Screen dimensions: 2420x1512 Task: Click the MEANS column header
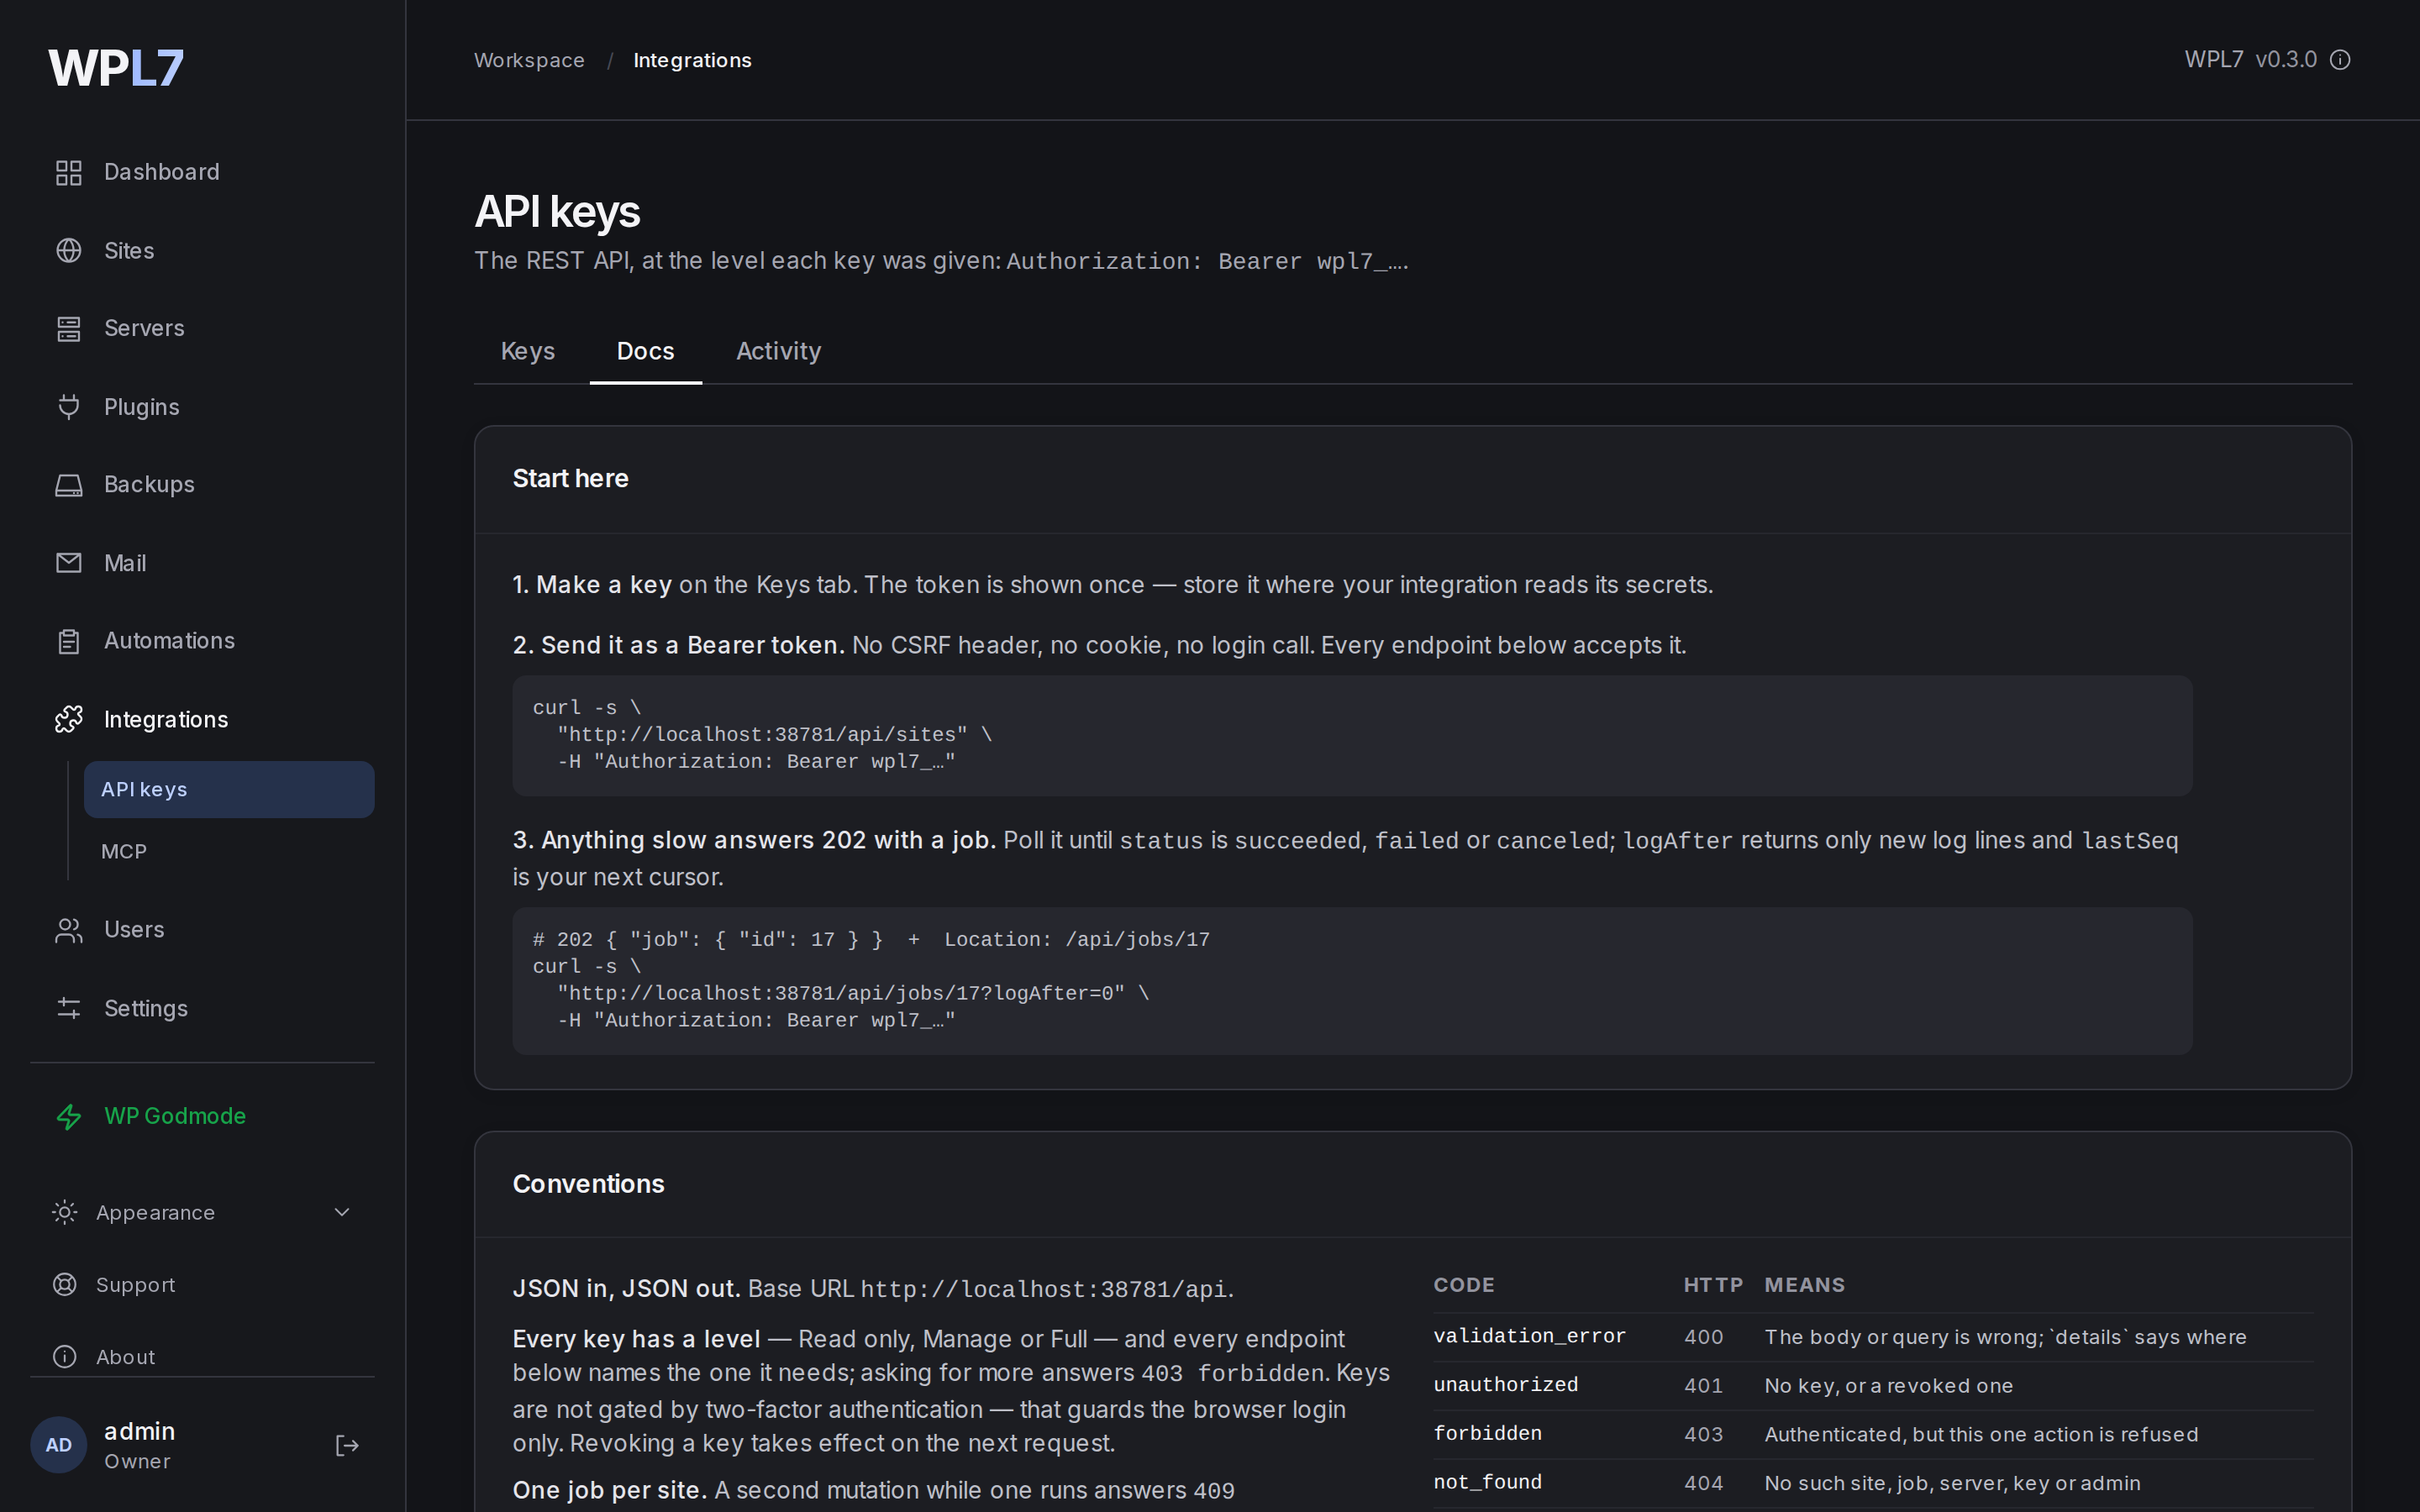1804,1285
